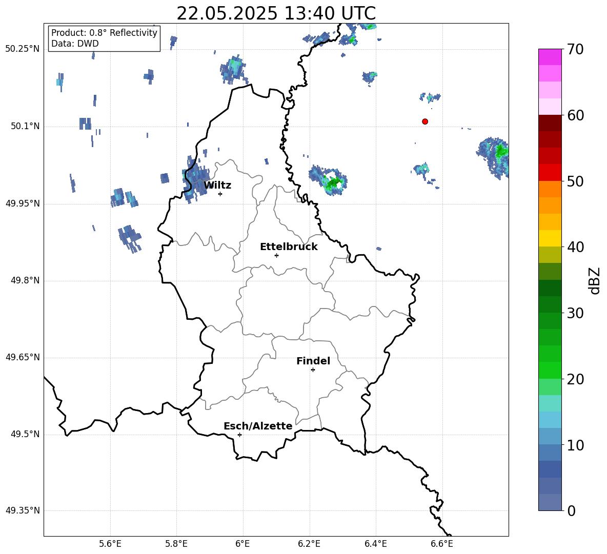Click the dBZ colorbar axis label
This screenshot has height=554, width=607.
pyautogui.click(x=595, y=280)
